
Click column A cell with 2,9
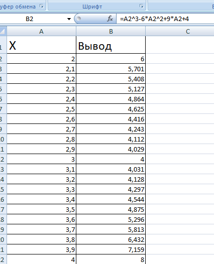point(42,149)
